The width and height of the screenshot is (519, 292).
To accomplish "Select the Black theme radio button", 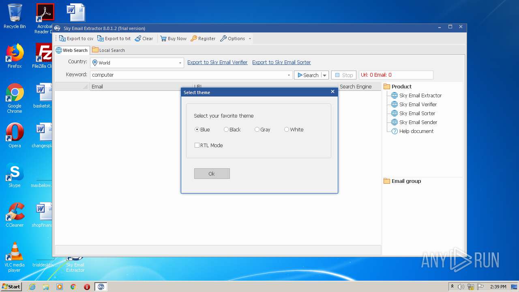I will point(226,130).
